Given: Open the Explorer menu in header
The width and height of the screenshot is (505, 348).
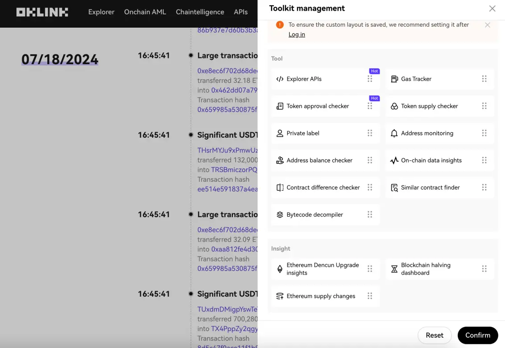Looking at the screenshot, I should coord(101,12).
